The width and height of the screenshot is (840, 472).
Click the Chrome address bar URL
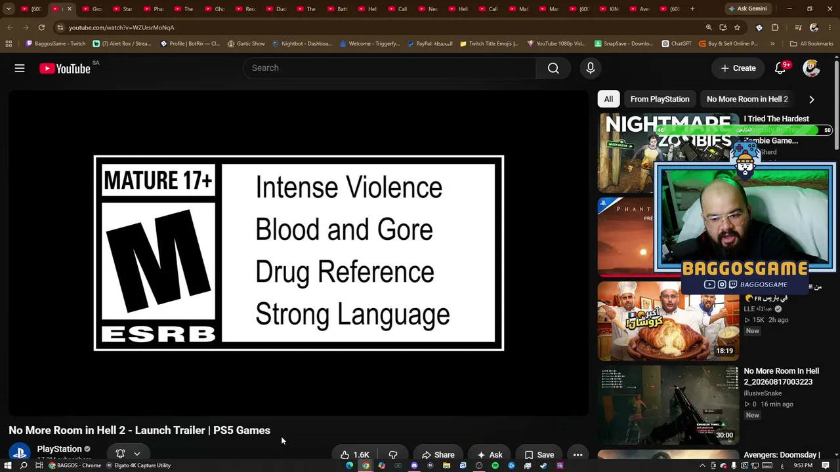pyautogui.click(x=121, y=28)
